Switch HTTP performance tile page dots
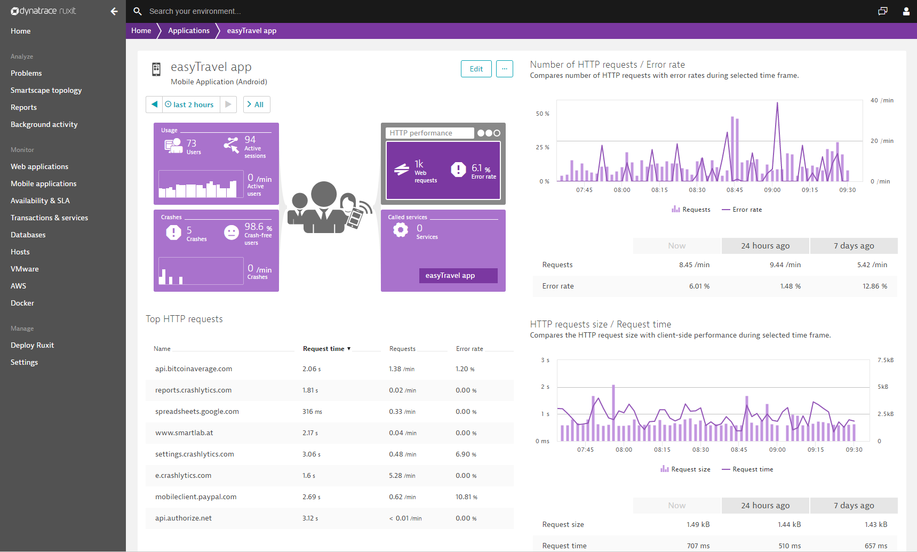917x552 pixels. click(x=489, y=133)
